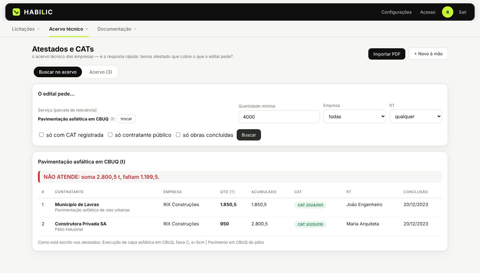Click the CAT 2025/010 badge
The image size is (480, 273).
tap(310, 224)
